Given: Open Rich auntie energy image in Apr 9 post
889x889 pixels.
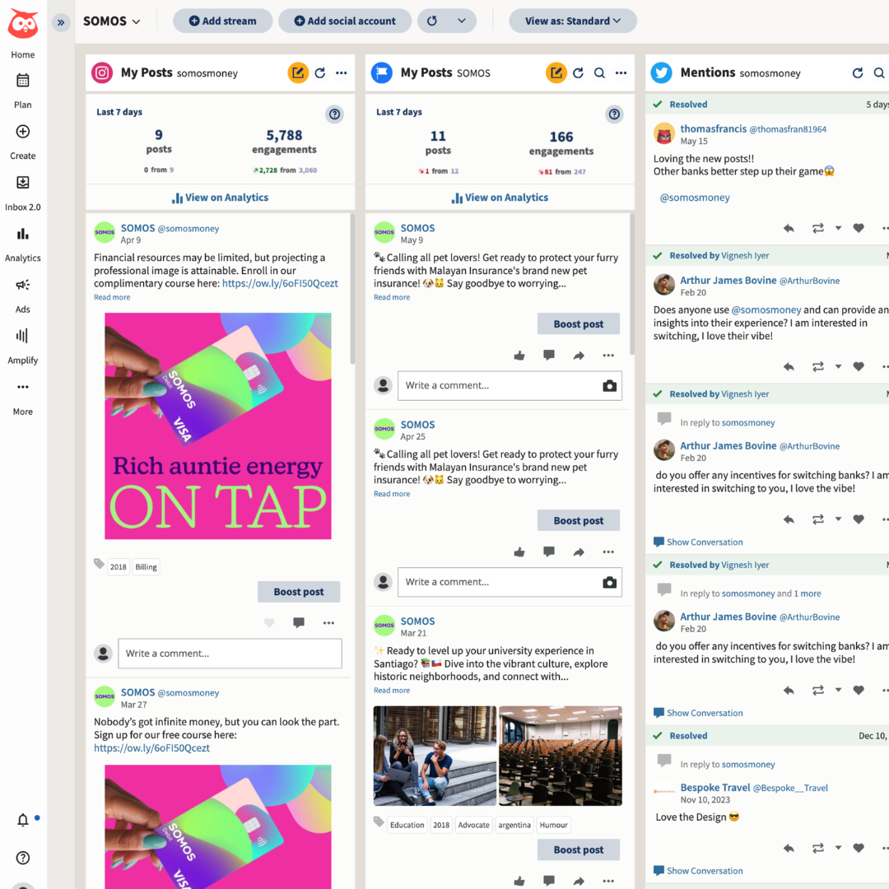Looking at the screenshot, I should (218, 426).
